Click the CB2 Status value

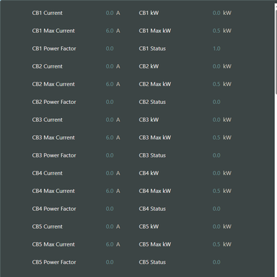(216, 102)
